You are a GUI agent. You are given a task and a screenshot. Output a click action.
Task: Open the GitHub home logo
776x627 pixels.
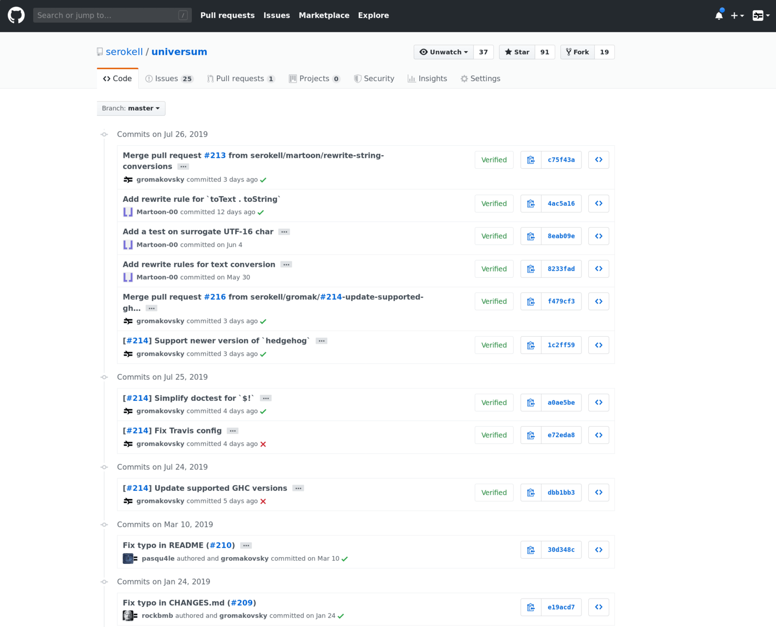pyautogui.click(x=16, y=16)
